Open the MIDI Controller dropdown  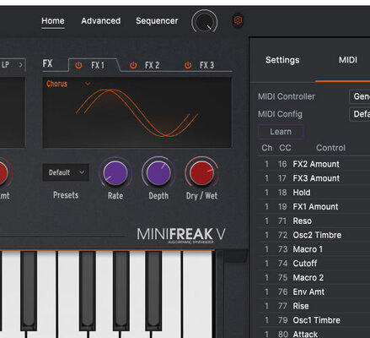click(x=360, y=96)
